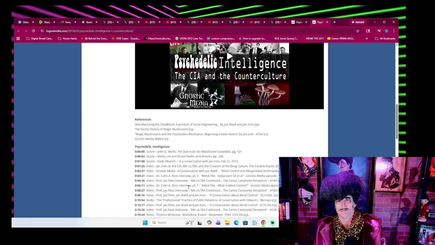Open the House Hacks bookmark folder
435x245 pixels.
tap(67, 38)
